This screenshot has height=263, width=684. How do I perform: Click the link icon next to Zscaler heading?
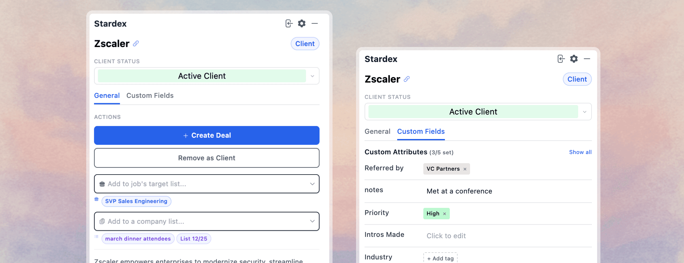[x=136, y=43]
